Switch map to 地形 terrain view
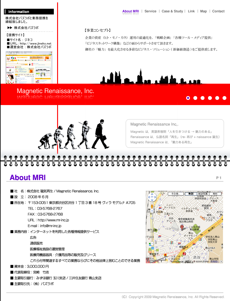230x301 pixels. click(x=215, y=194)
